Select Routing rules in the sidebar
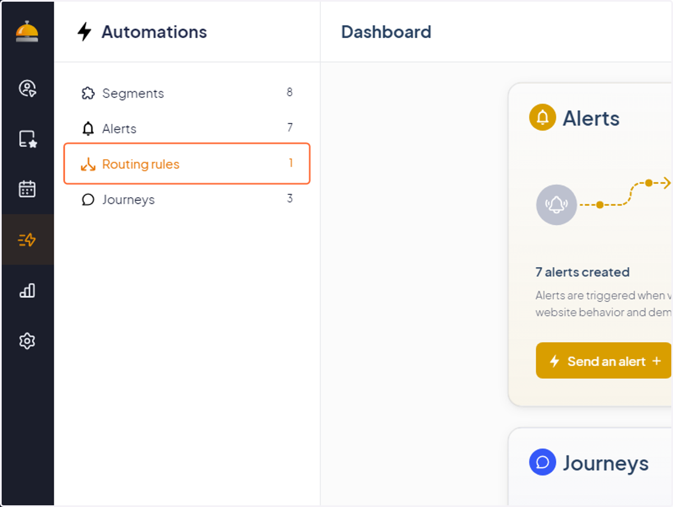673x507 pixels. (x=187, y=164)
